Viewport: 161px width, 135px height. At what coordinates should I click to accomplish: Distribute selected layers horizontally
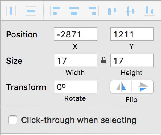[x=11, y=11]
